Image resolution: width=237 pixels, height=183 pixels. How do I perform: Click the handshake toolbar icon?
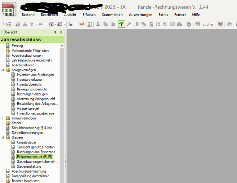click(x=81, y=24)
